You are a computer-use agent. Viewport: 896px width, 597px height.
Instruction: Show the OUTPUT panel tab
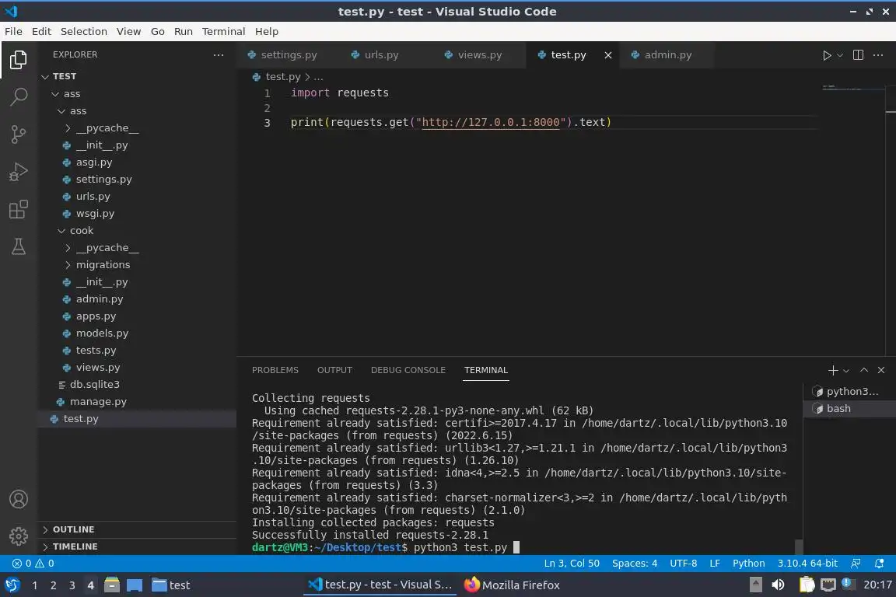pyautogui.click(x=334, y=370)
